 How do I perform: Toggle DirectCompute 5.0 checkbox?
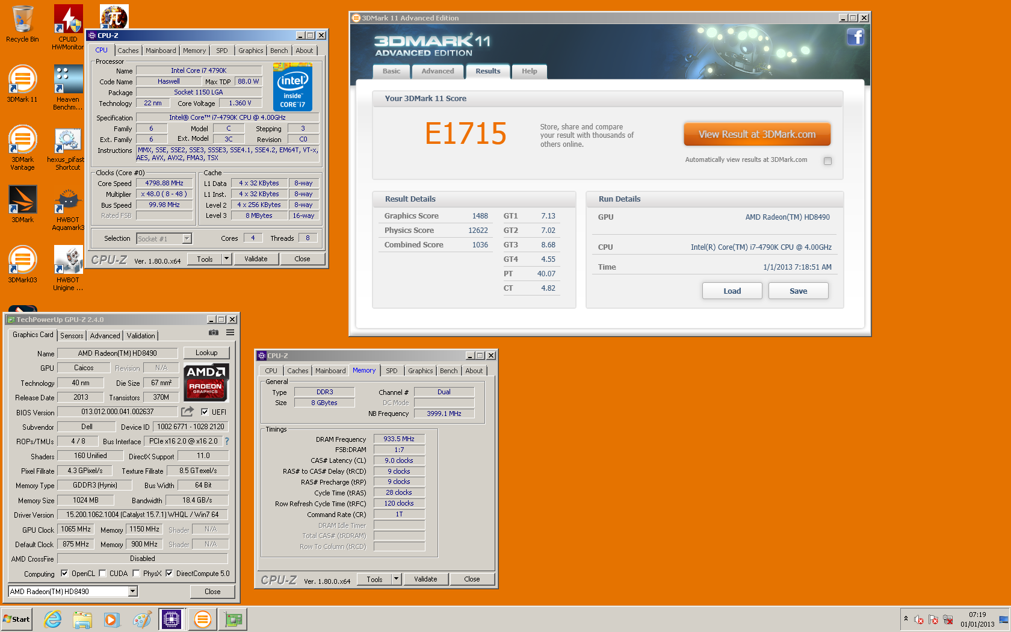(169, 574)
